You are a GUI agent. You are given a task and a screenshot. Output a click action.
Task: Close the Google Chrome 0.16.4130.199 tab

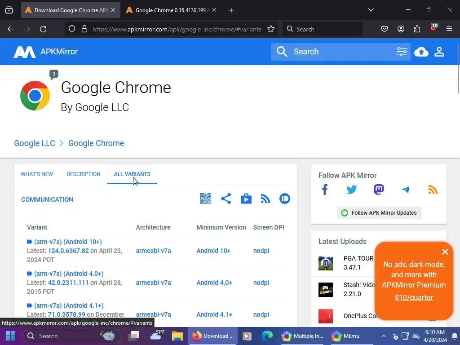pos(214,10)
